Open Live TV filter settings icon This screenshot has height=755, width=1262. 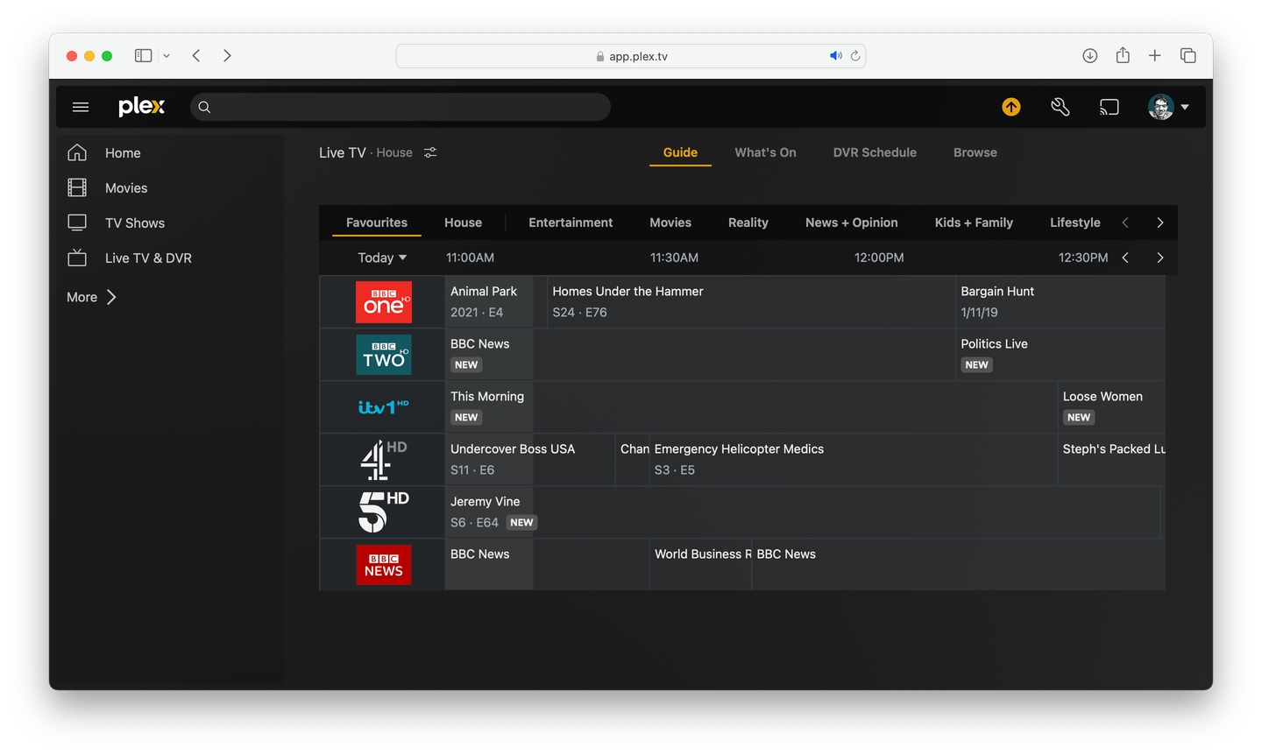(430, 152)
